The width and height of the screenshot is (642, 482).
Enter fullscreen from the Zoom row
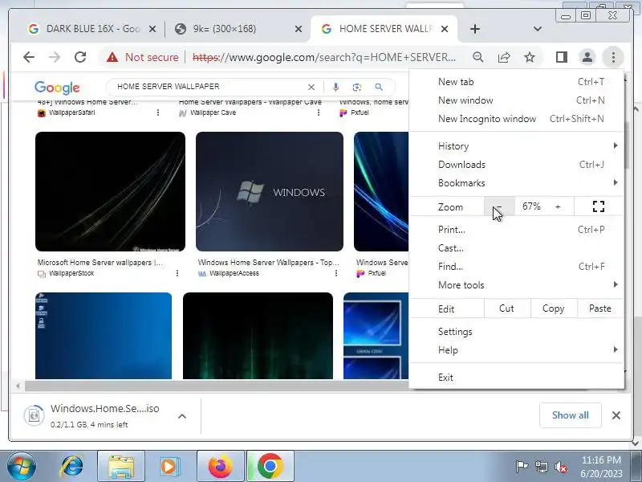tap(599, 206)
